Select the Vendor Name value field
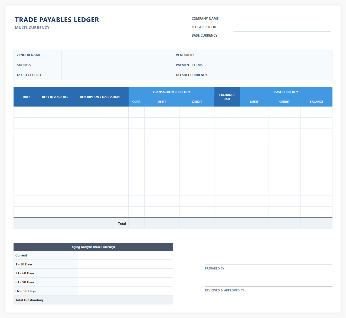This screenshot has width=346, height=318. [117, 55]
